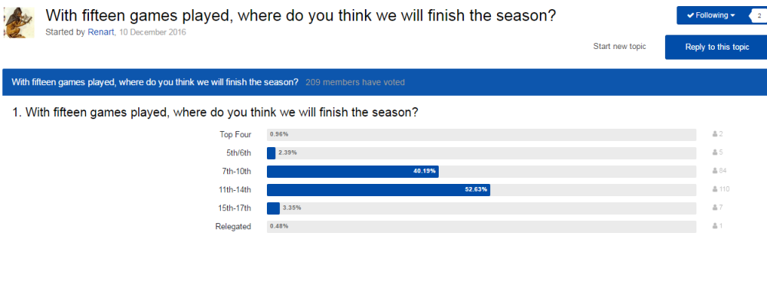Click the 2.39% bar for 5th/6th

(x=272, y=153)
